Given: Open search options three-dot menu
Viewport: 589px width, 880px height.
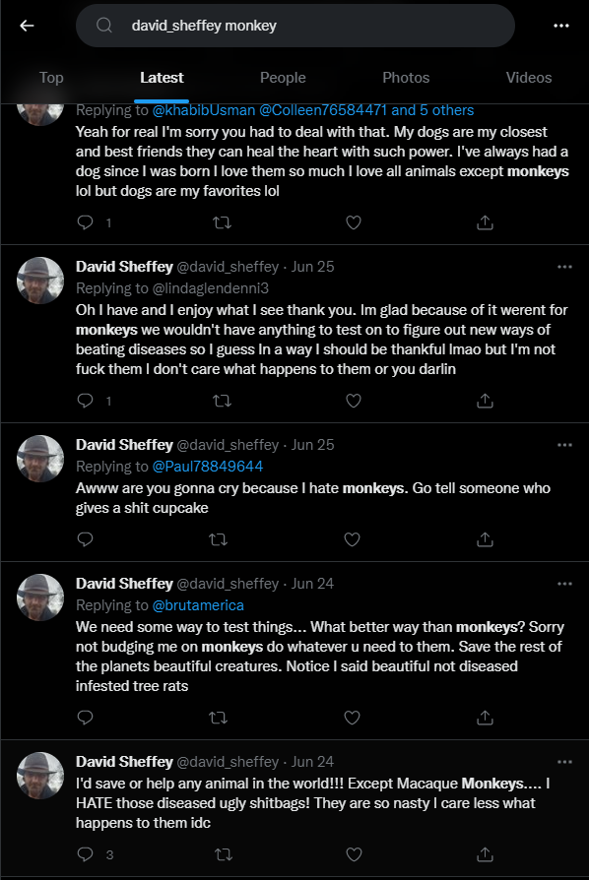Looking at the screenshot, I should (561, 26).
